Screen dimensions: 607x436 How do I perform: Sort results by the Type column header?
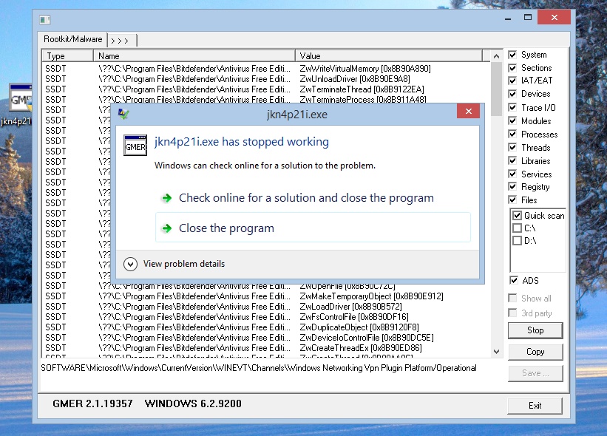pyautogui.click(x=68, y=56)
